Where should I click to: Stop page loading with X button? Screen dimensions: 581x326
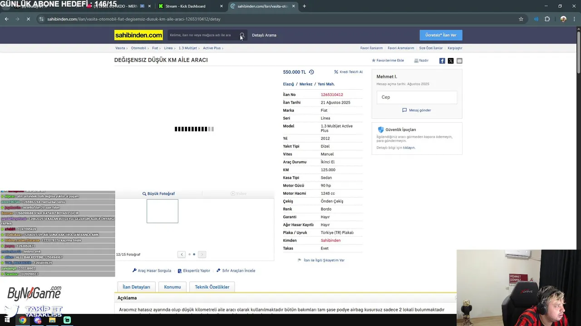28,19
